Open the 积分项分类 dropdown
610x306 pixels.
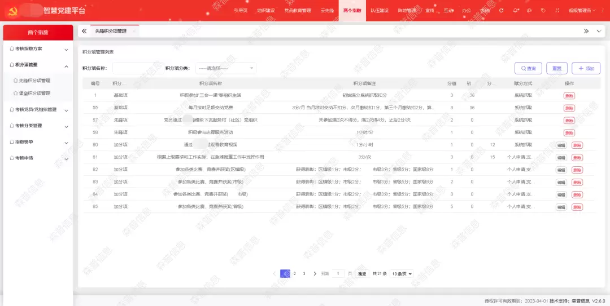pos(225,68)
